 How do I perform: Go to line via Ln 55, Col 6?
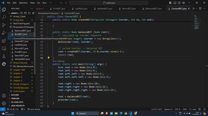157,109
